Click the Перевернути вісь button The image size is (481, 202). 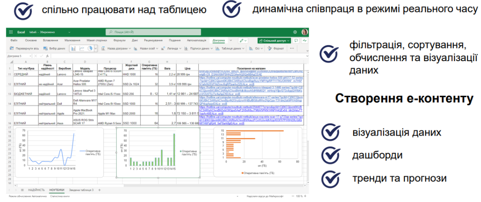tap(24, 48)
